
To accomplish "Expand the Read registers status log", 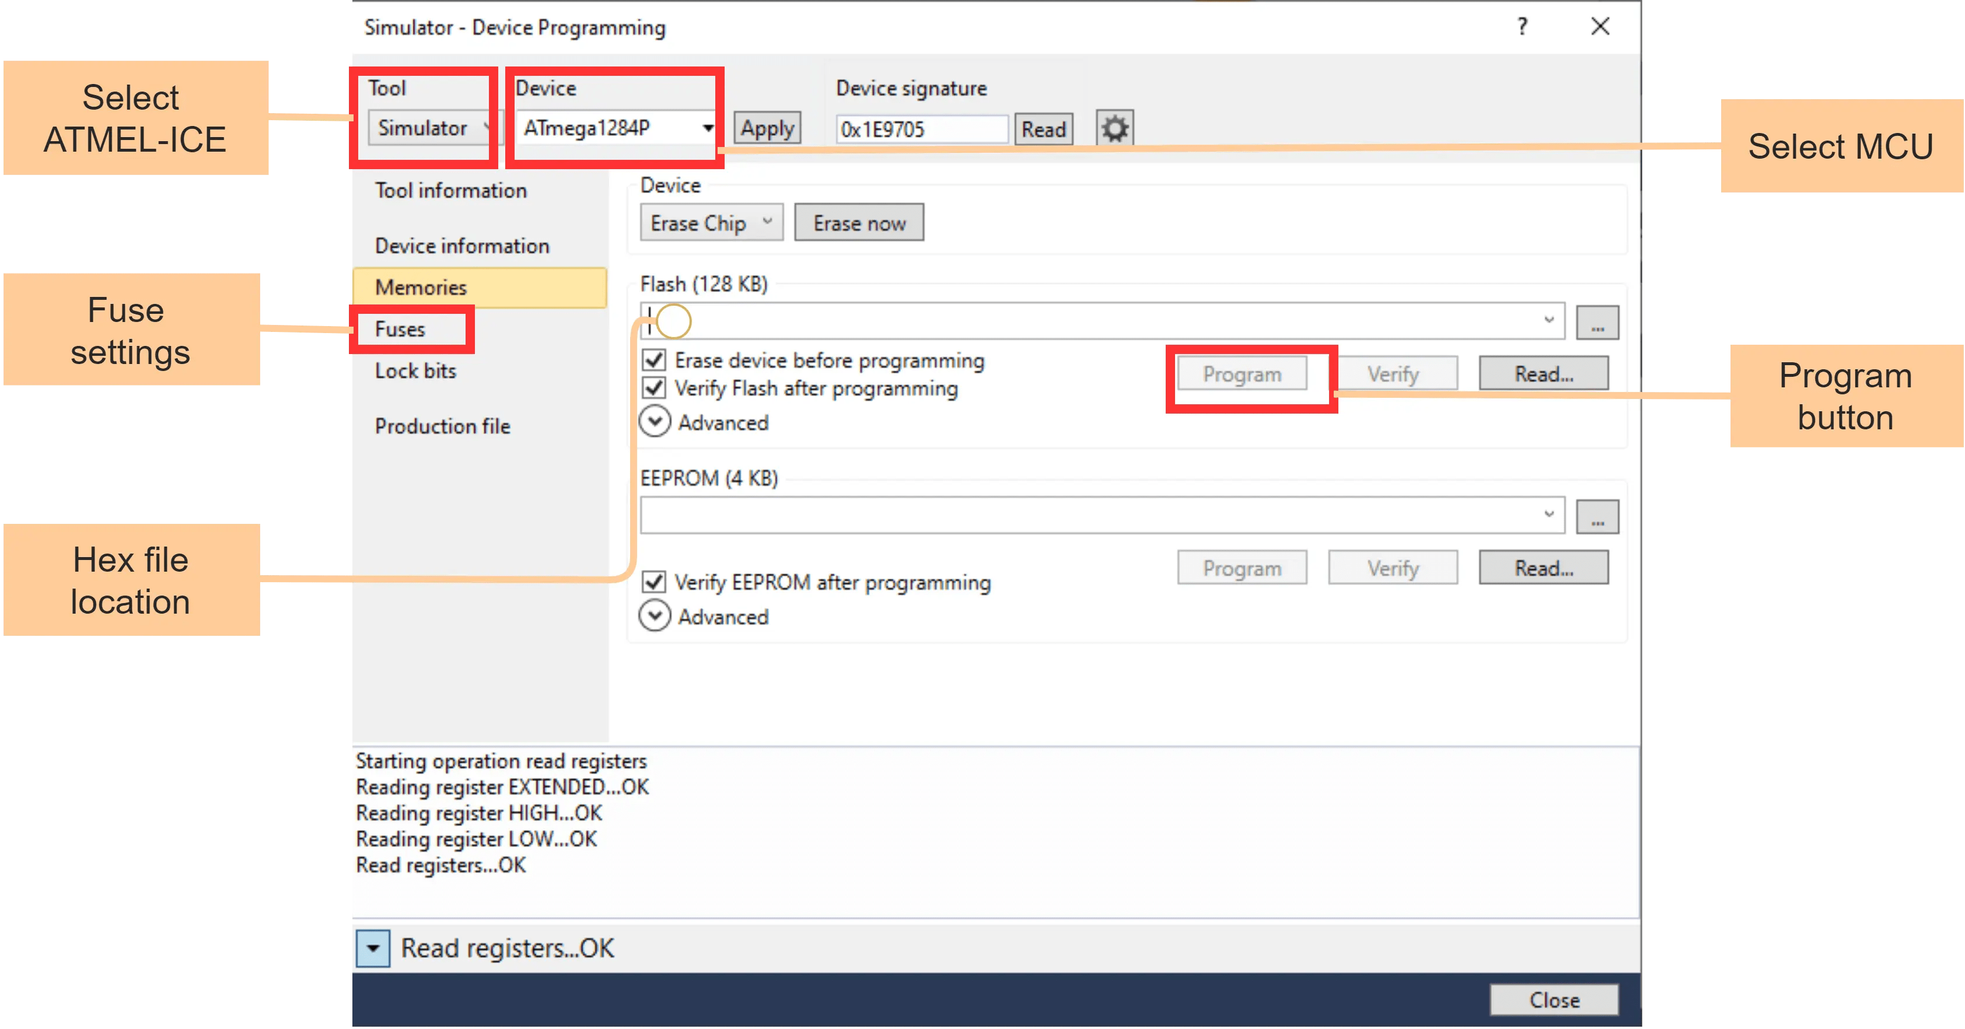I will pyautogui.click(x=373, y=947).
